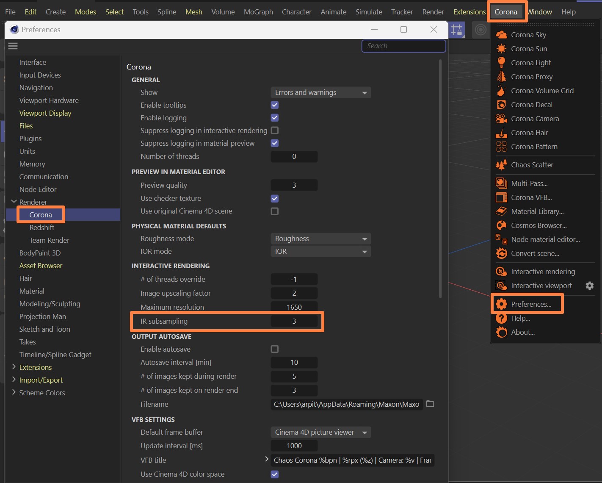The image size is (602, 483).
Task: Click the Material Library icon
Action: click(x=501, y=211)
